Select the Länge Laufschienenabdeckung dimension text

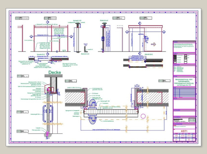pyautogui.click(x=106, y=130)
